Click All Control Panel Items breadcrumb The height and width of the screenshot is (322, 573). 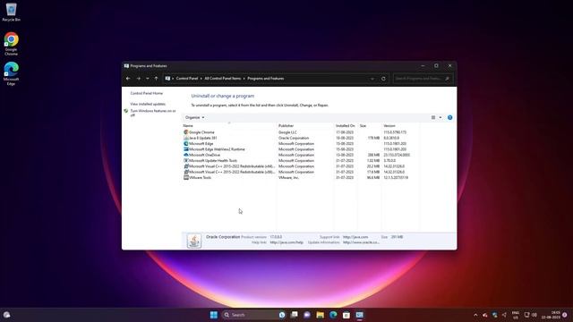point(223,79)
